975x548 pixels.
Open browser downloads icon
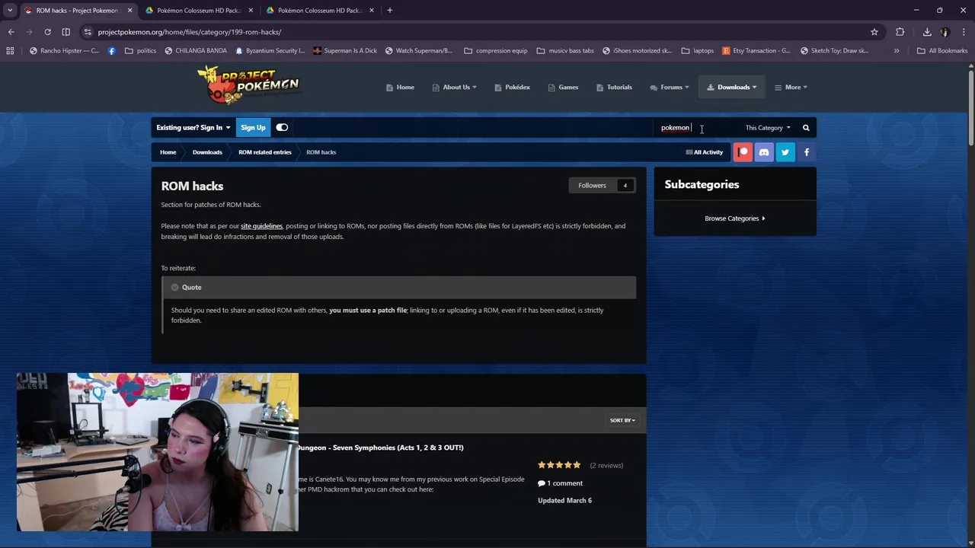tap(927, 32)
